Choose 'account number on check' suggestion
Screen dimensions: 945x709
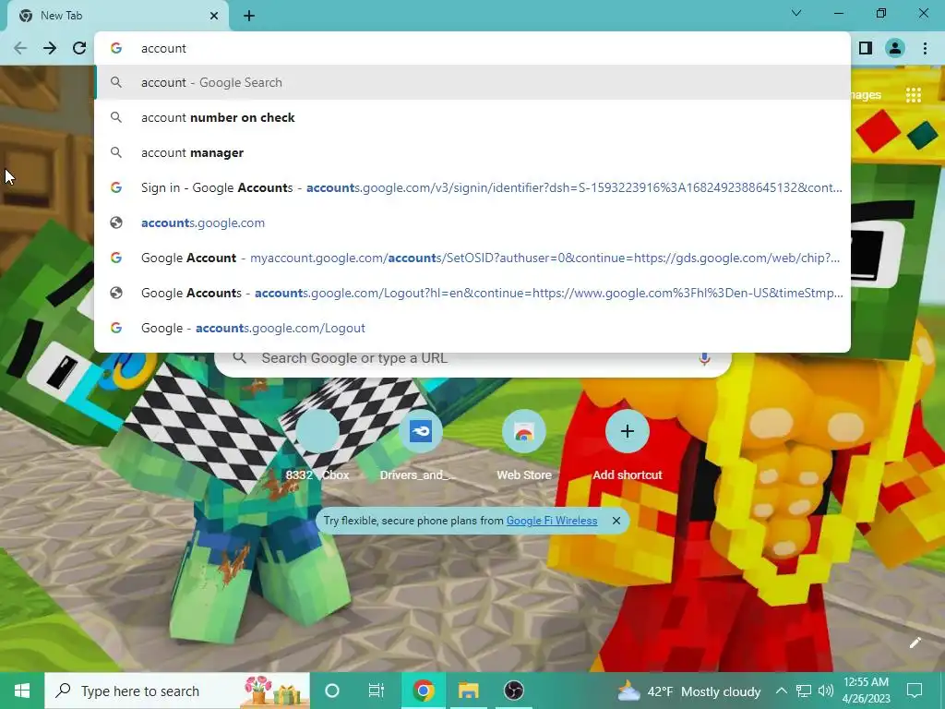pyautogui.click(x=472, y=117)
